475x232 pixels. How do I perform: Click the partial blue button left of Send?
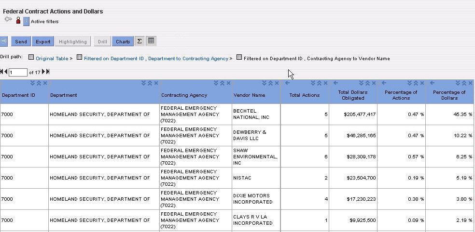coord(3,41)
